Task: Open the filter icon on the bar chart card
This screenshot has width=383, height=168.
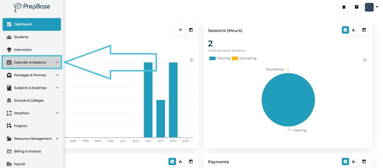Action: coord(181,30)
